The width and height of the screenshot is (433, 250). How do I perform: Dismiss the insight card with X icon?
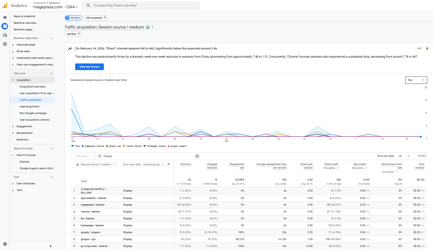[427, 49]
